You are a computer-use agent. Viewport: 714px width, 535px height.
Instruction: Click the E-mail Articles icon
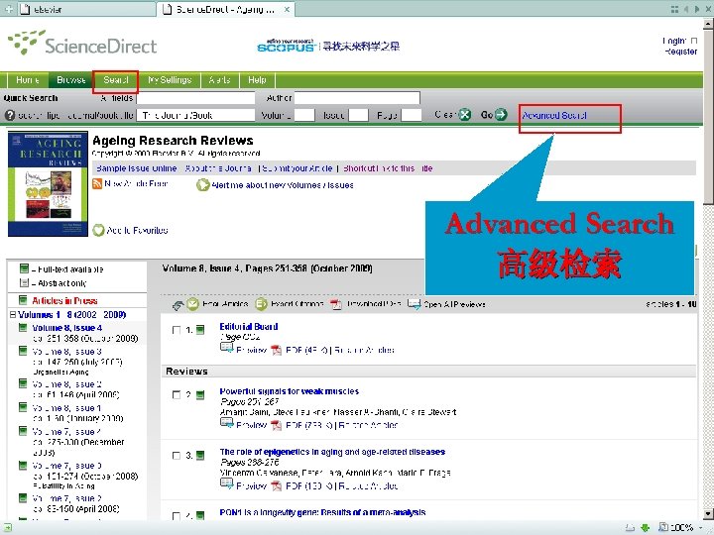[x=193, y=304]
